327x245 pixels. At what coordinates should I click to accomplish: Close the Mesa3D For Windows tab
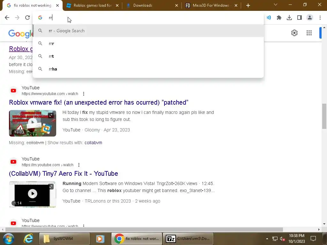point(236,5)
